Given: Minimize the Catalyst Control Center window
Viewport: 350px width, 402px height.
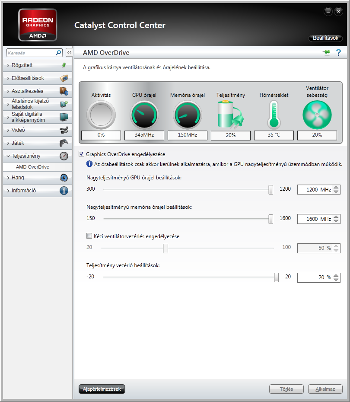Looking at the screenshot, I should click(x=328, y=12).
